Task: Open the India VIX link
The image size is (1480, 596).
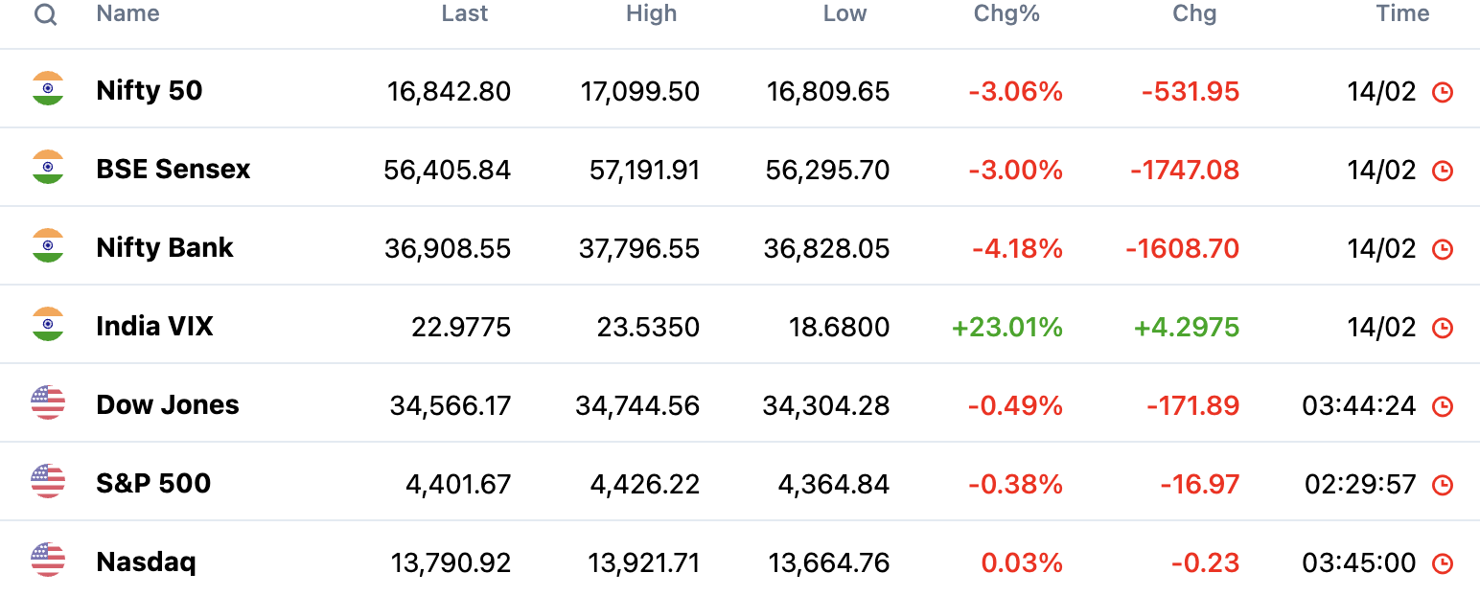Action: pos(154,326)
